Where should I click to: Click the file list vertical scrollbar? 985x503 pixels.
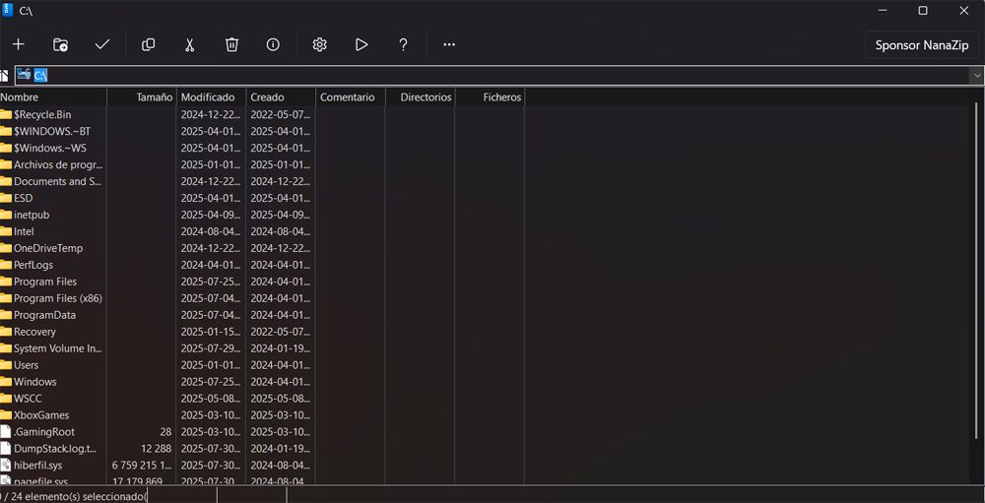point(975,270)
